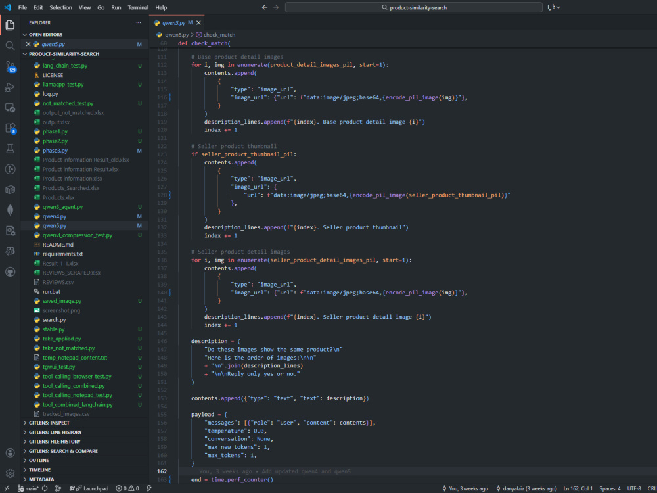Expand the Metadata section
The image size is (657, 493).
coord(85,479)
